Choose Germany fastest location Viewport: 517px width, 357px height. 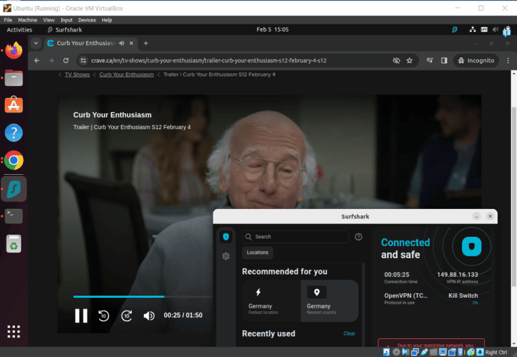pos(270,301)
